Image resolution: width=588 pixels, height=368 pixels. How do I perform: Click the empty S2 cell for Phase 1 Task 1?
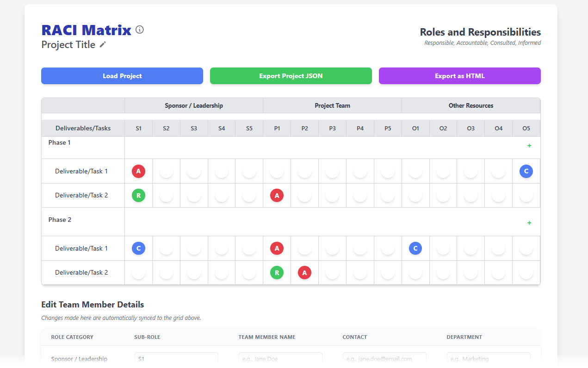(x=166, y=171)
